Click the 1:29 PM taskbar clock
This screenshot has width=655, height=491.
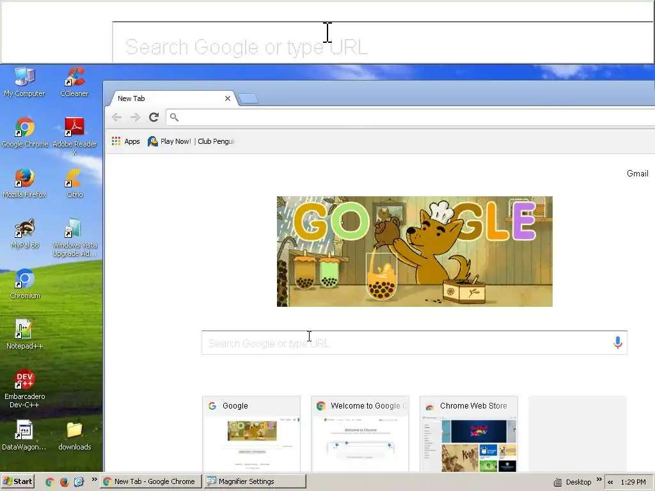click(633, 482)
